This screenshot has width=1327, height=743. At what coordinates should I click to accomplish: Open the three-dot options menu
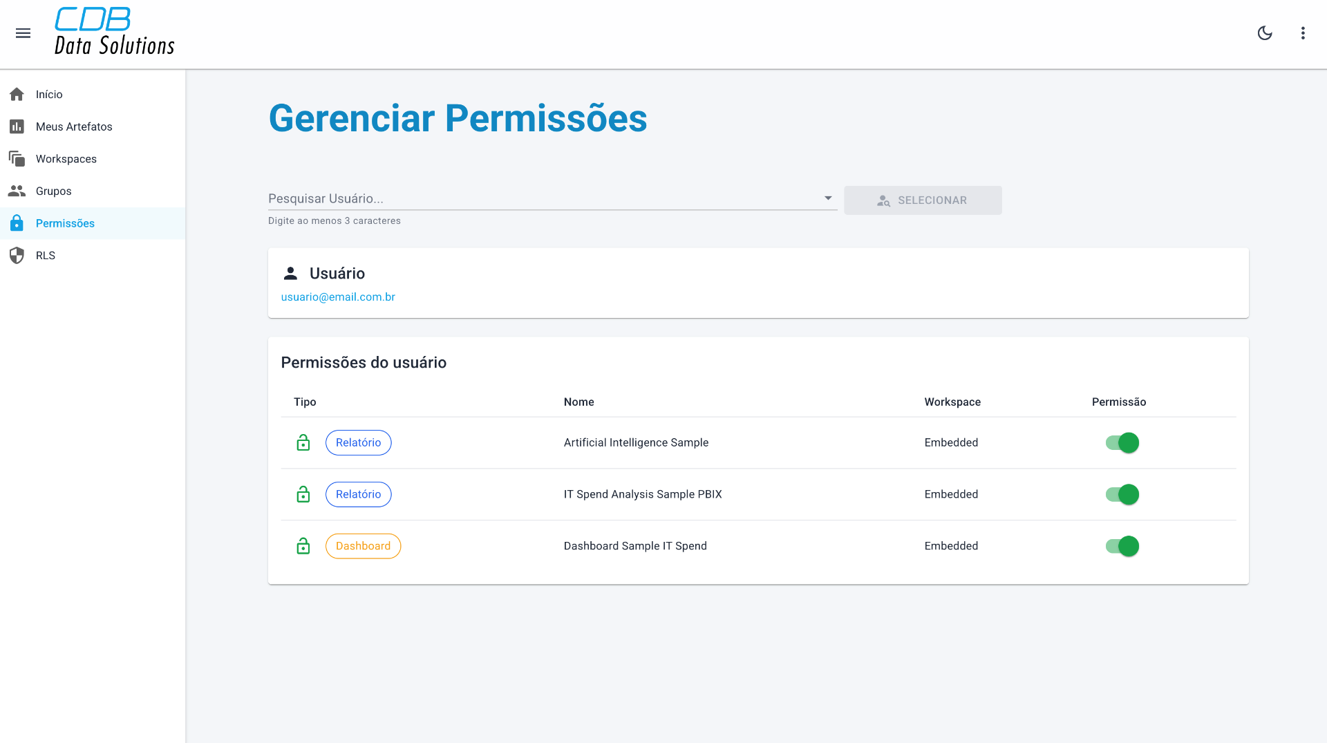1303,33
